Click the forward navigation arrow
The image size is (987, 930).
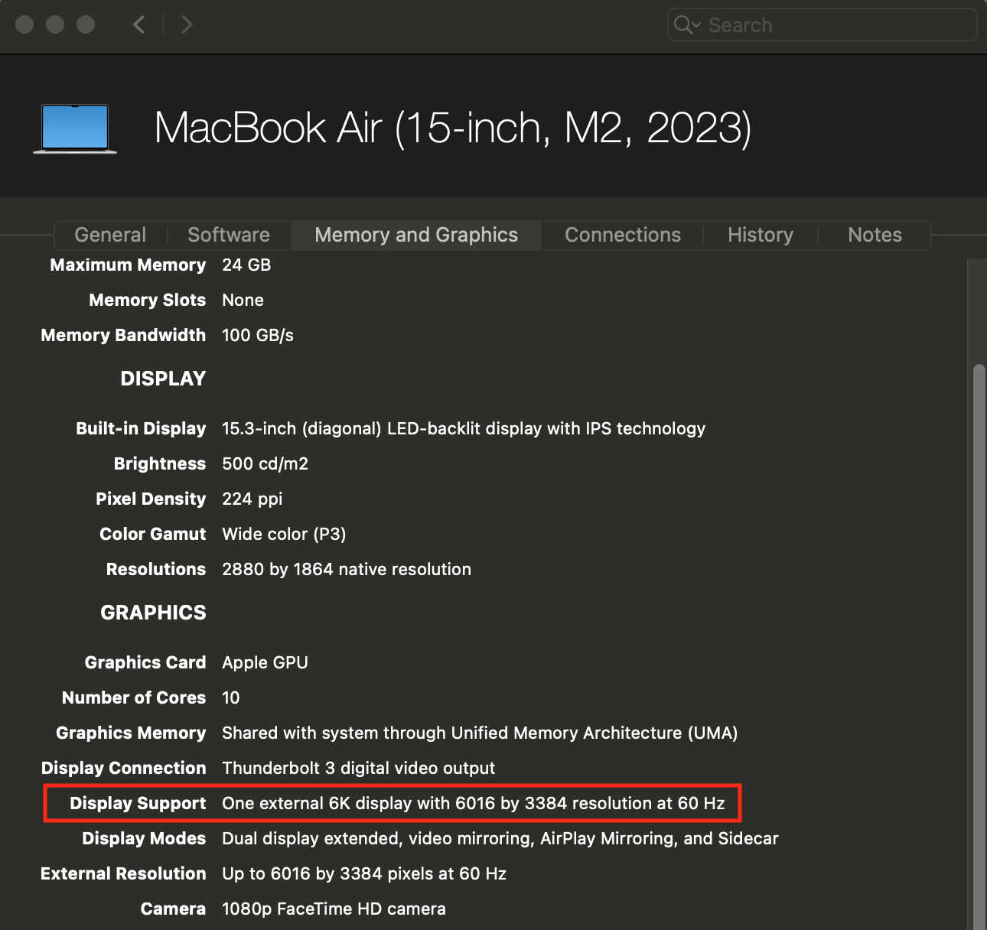[x=187, y=24]
